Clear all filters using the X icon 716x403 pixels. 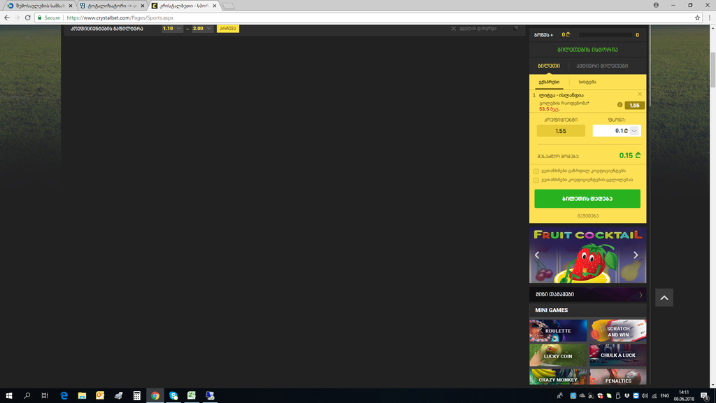click(x=453, y=28)
